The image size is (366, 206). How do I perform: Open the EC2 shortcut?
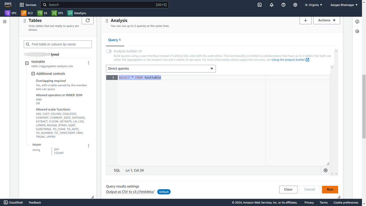pos(27,13)
